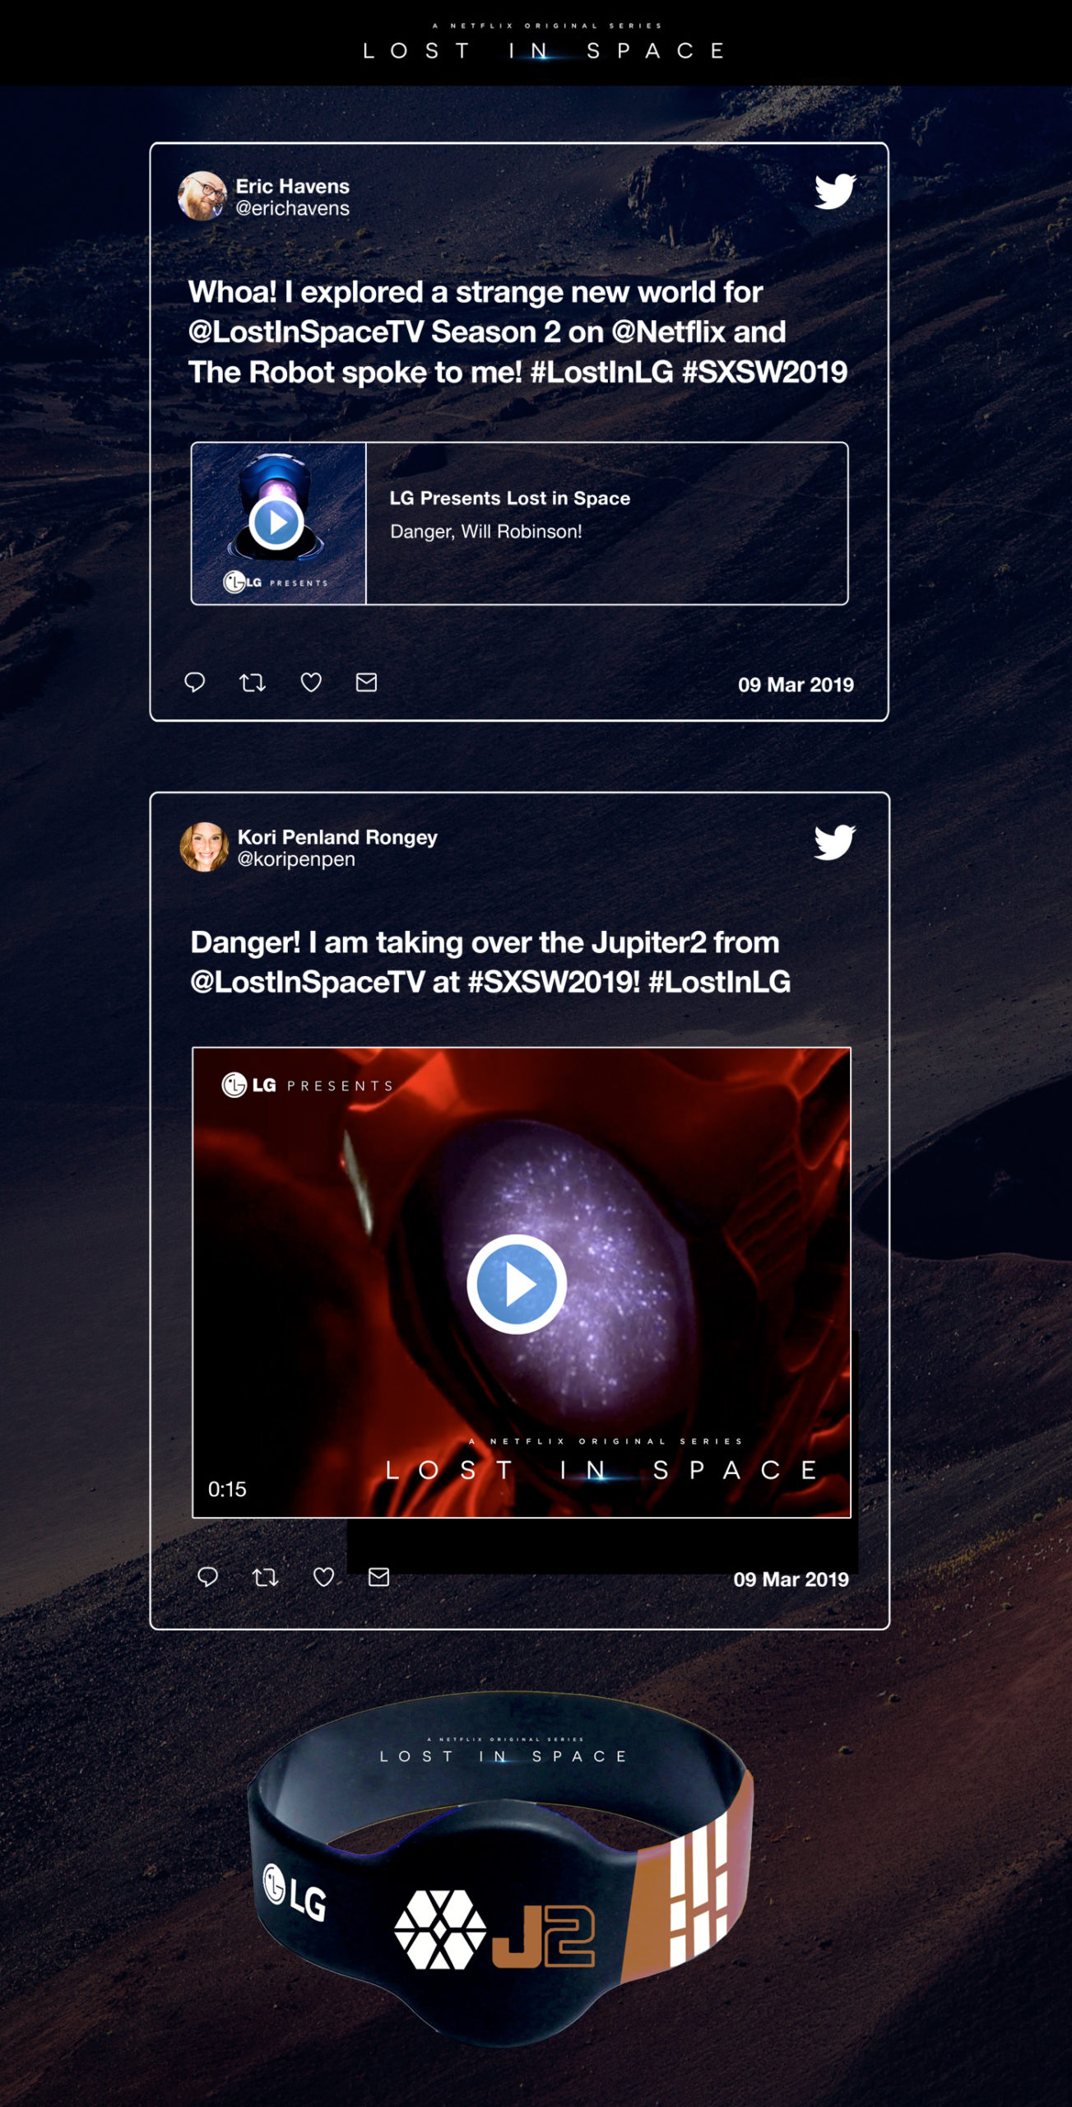This screenshot has height=2107, width=1072.
Task: Open the @erichavens handle
Action: pos(293,208)
